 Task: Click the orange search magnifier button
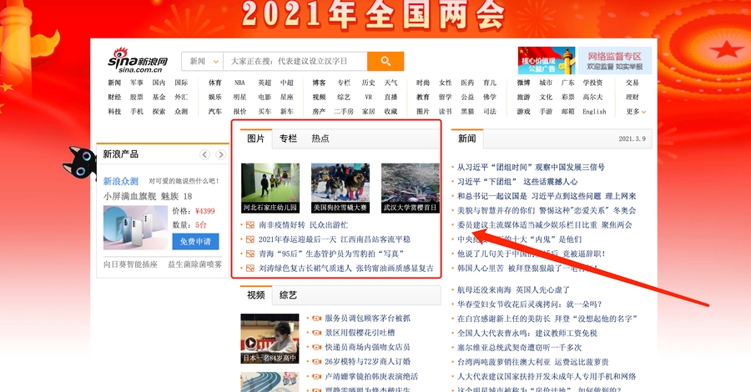pyautogui.click(x=386, y=61)
